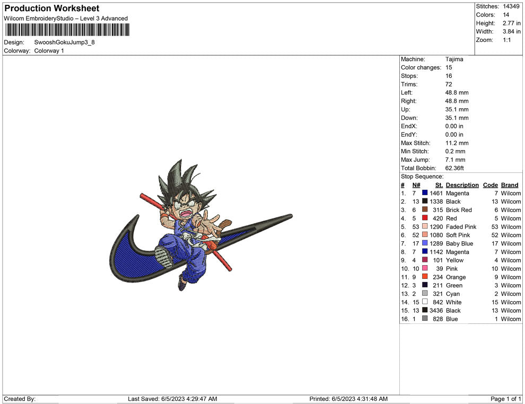The image size is (525, 404).
Task: Click the Baby Blue description text
Action: click(x=459, y=243)
